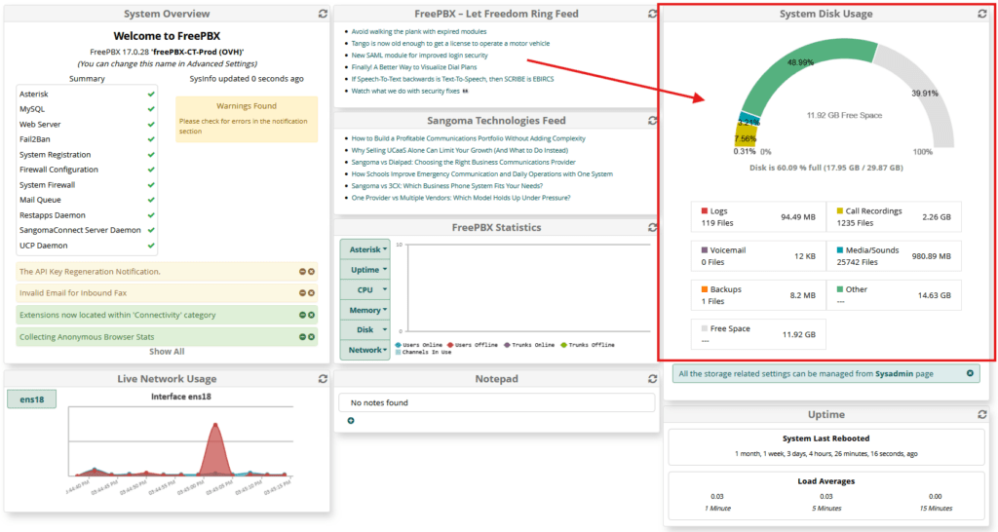Delete the Anonymous Browser Stats notice
998x532 pixels.
[x=311, y=336]
